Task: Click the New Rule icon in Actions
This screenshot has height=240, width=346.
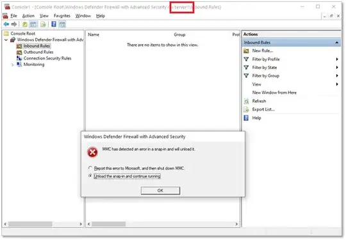Action: (x=246, y=51)
